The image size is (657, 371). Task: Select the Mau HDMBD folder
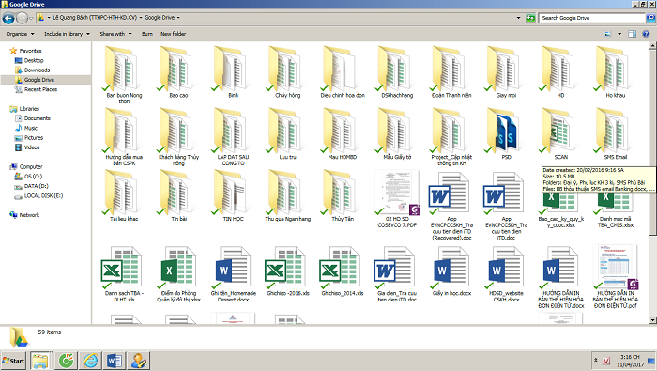click(x=343, y=133)
